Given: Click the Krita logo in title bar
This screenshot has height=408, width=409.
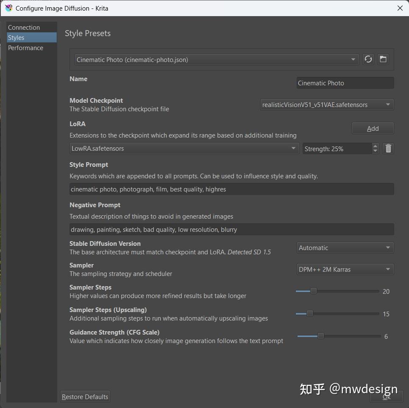Looking at the screenshot, I should tap(8, 8).
